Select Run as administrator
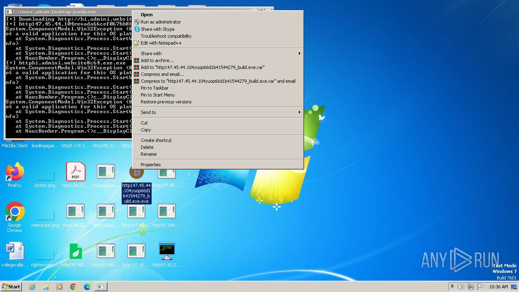 [218, 22]
